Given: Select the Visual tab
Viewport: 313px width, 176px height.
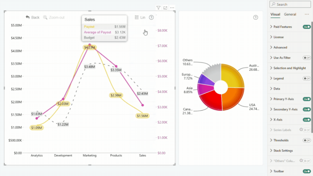Looking at the screenshot, I should [275, 14].
